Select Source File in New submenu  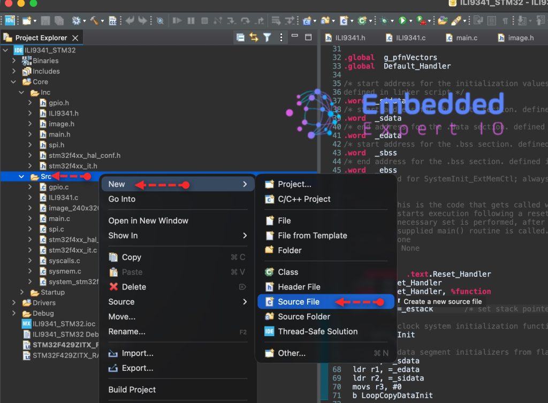click(298, 302)
